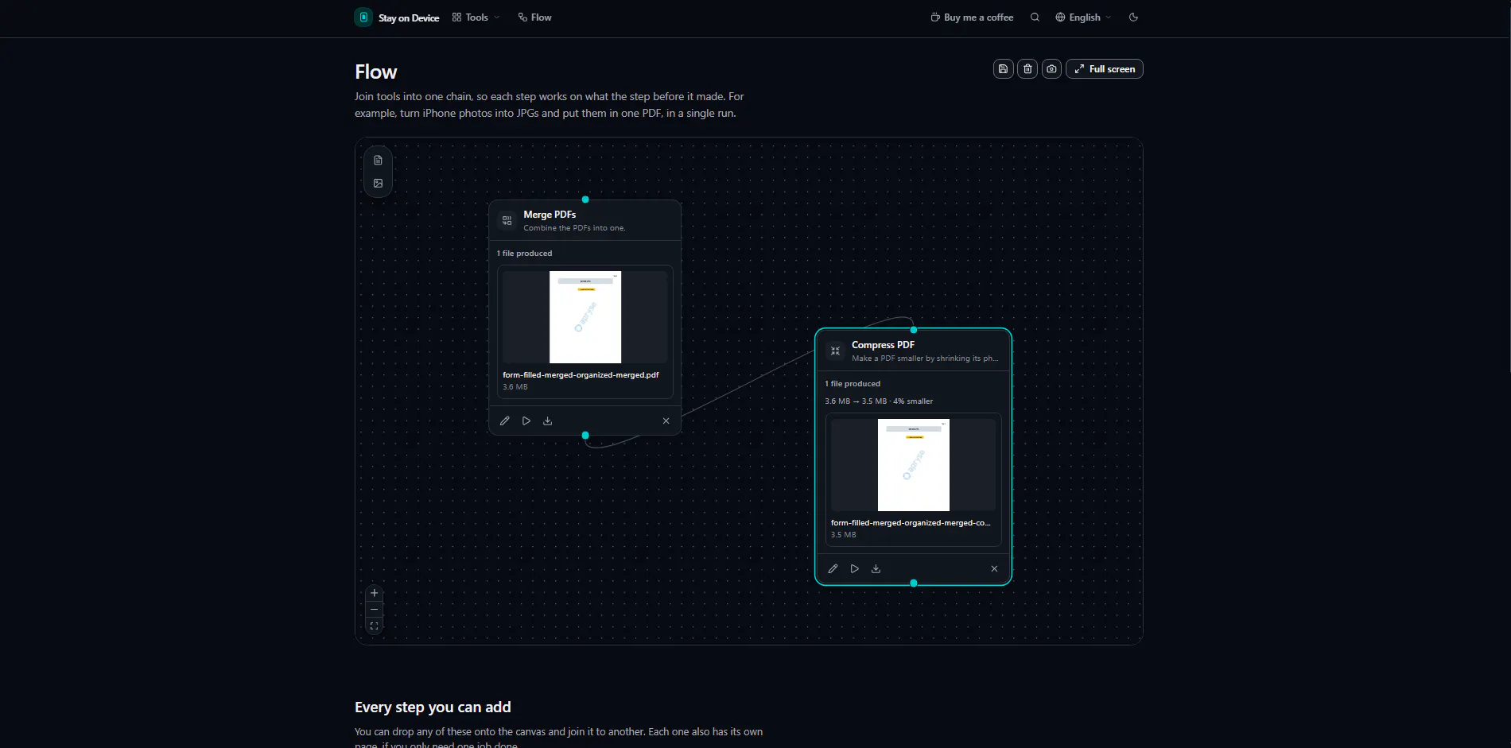Select the Compress PDF node title
1511x748 pixels.
(883, 345)
